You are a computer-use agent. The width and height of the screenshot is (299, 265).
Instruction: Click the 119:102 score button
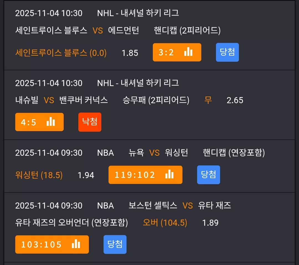145,175
